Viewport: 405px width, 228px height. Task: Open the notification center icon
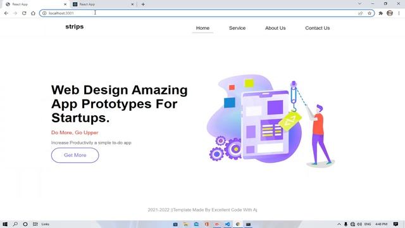pos(396,224)
